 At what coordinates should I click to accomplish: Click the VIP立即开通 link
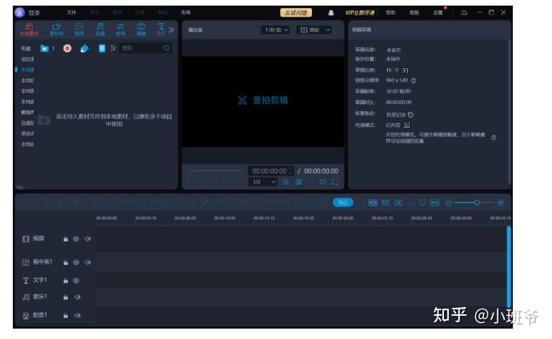[x=359, y=13]
